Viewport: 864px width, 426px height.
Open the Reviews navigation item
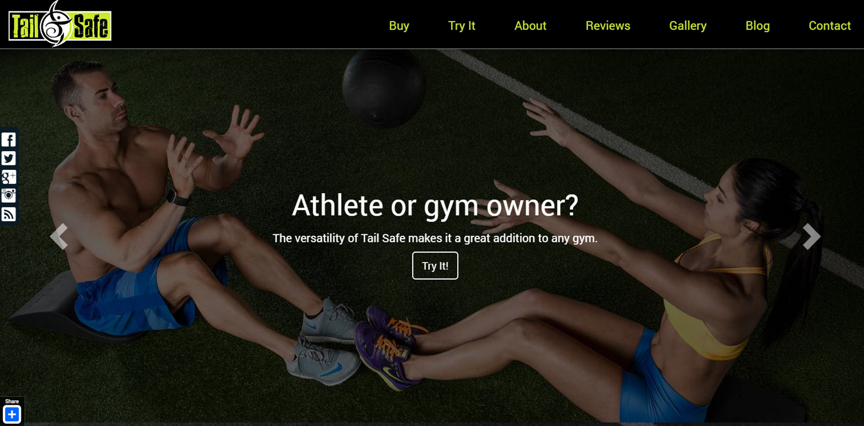pos(608,26)
